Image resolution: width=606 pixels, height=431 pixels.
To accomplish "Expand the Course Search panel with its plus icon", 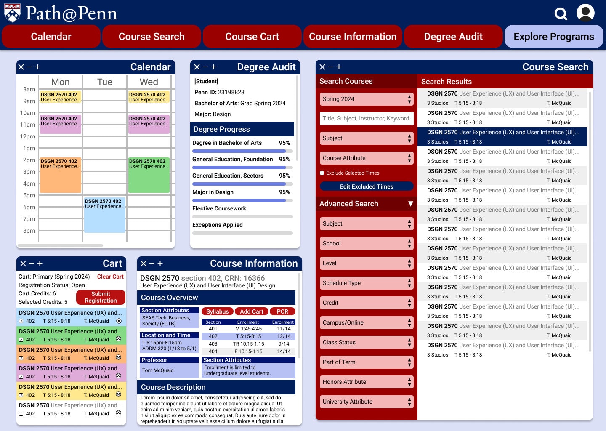I will click(x=339, y=67).
